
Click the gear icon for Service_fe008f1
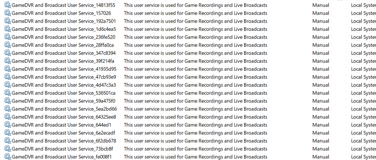click(x=8, y=157)
